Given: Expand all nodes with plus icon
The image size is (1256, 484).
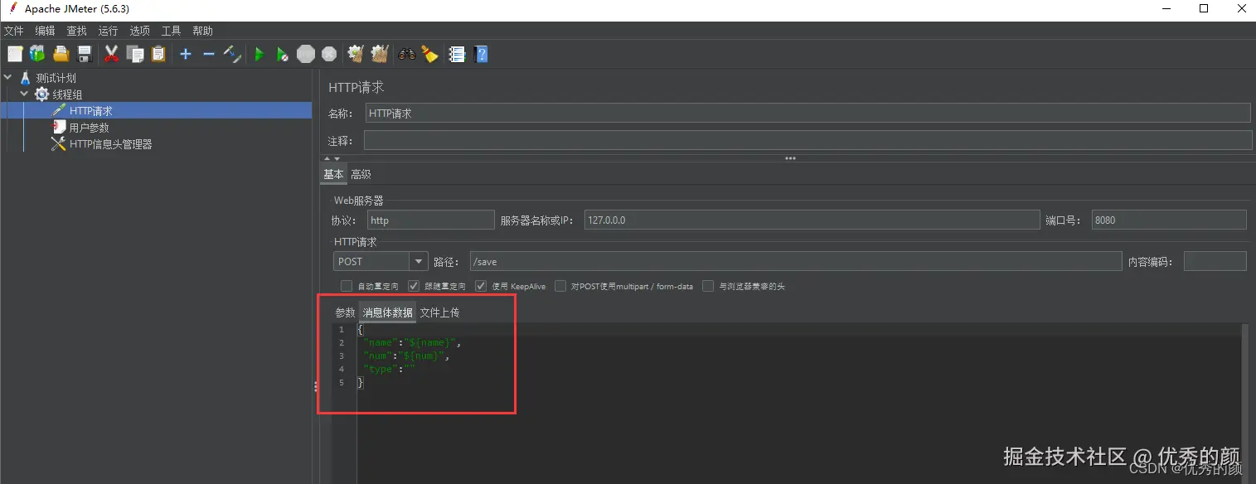Looking at the screenshot, I should coord(186,54).
